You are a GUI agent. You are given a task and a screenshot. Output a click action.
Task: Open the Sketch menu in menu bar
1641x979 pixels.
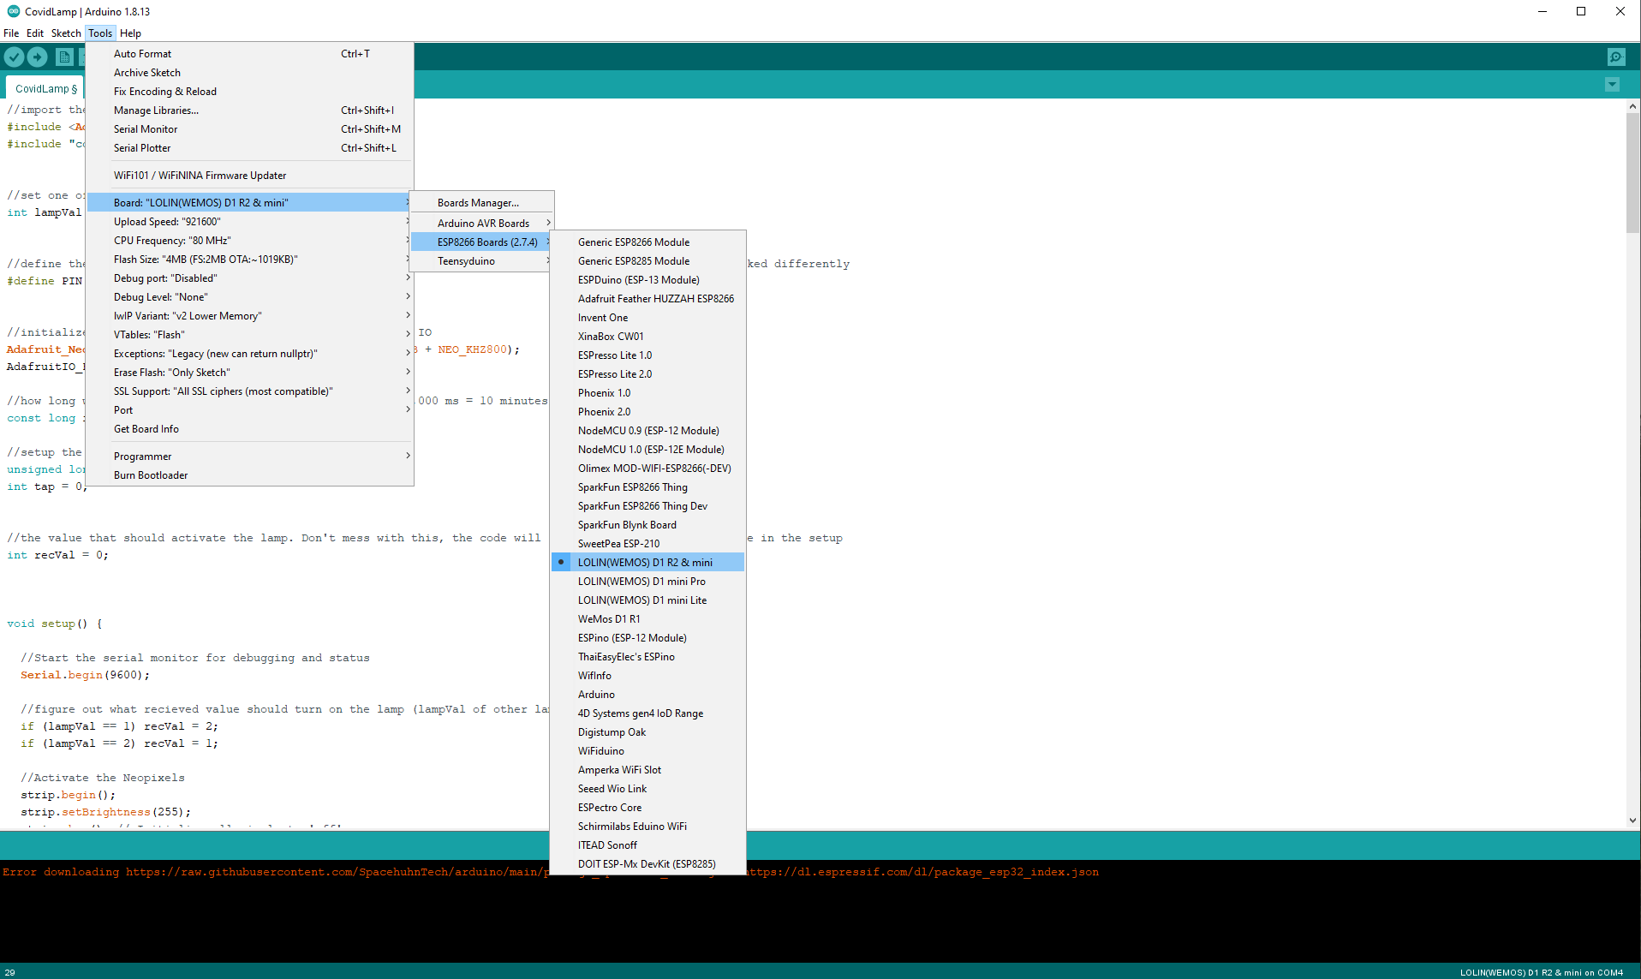66,33
